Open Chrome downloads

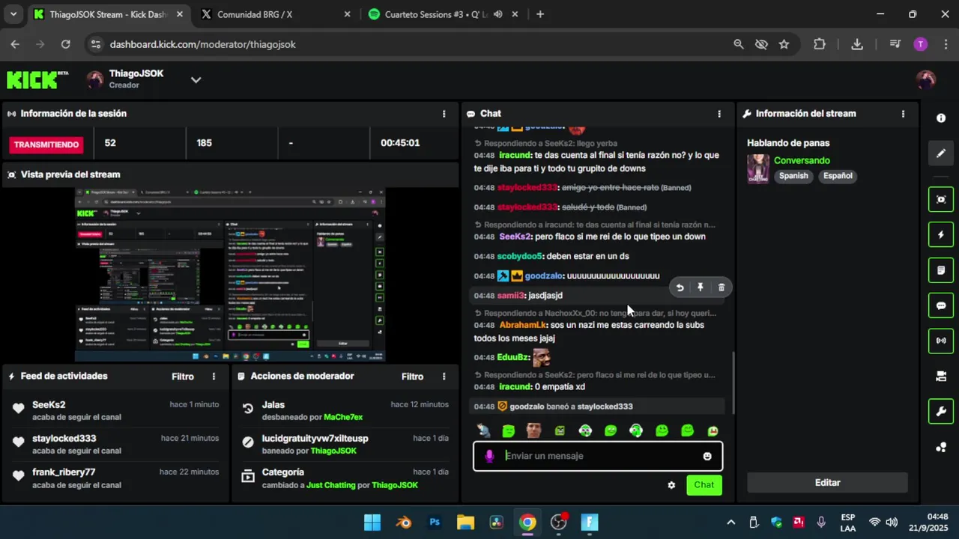857,44
